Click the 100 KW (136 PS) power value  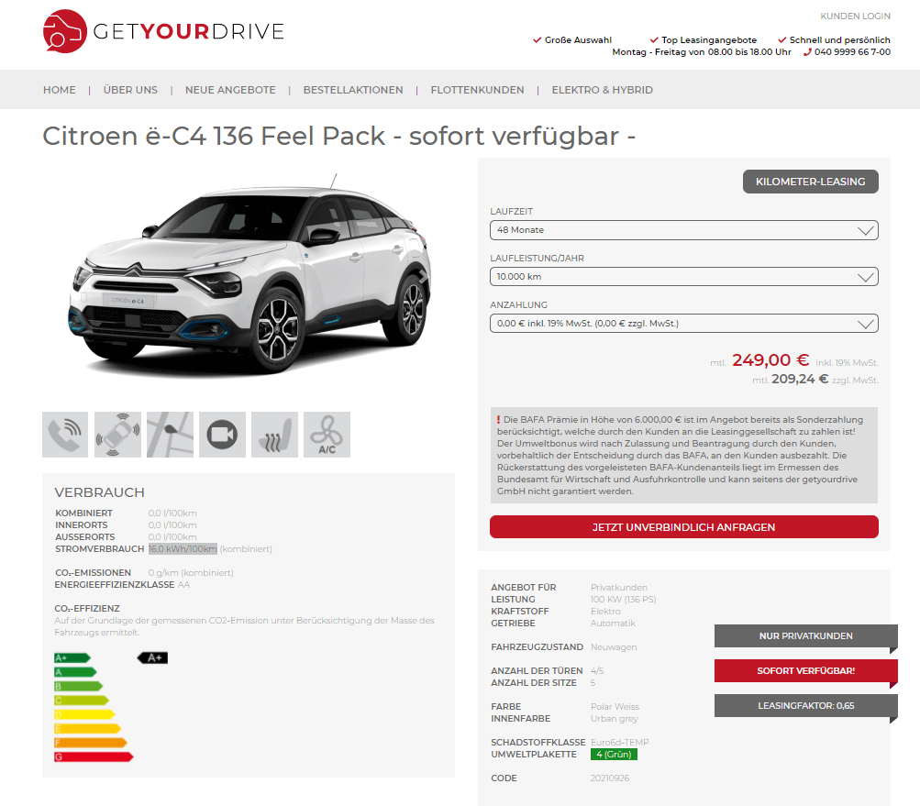(x=623, y=600)
